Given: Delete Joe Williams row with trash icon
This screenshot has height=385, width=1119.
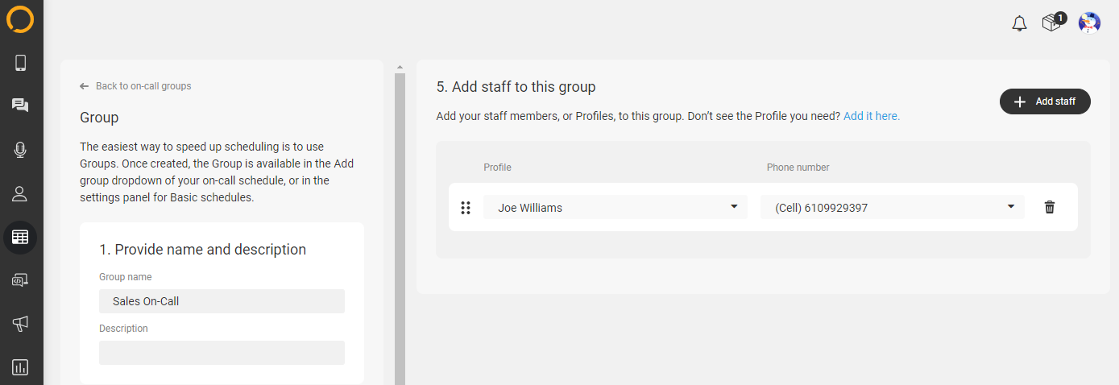Looking at the screenshot, I should [x=1050, y=207].
